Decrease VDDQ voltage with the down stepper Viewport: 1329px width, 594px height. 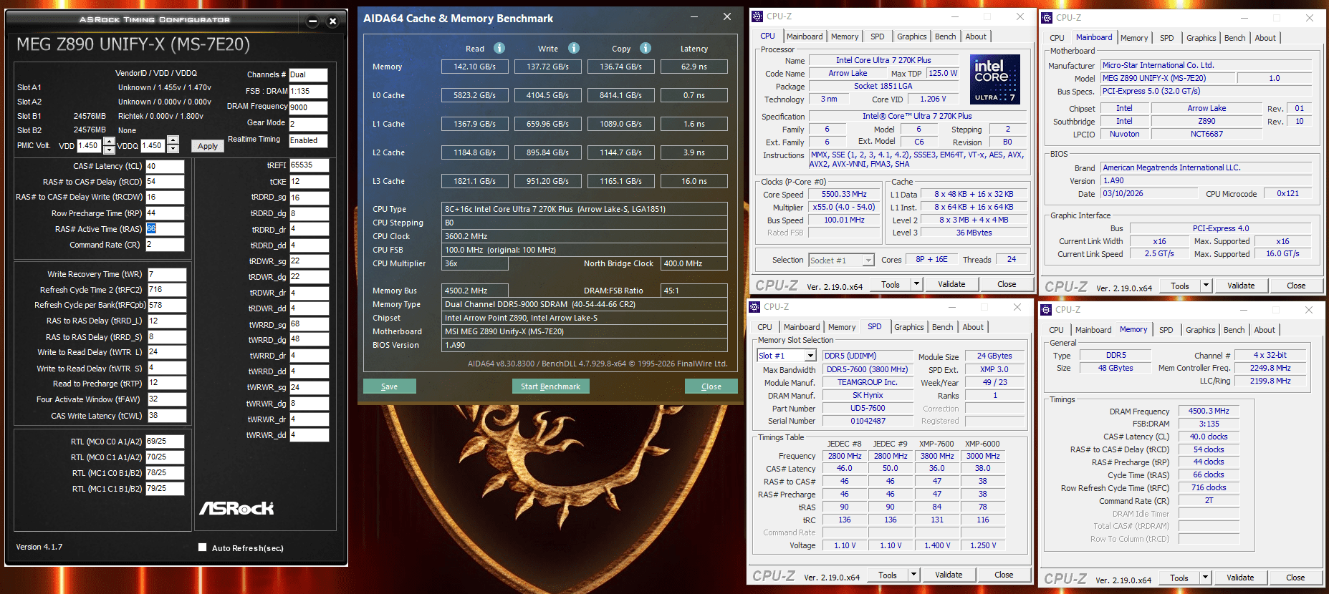(x=173, y=150)
